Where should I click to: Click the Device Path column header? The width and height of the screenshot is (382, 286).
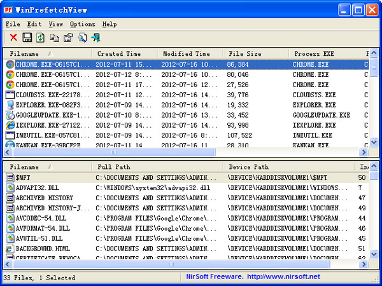(x=248, y=167)
